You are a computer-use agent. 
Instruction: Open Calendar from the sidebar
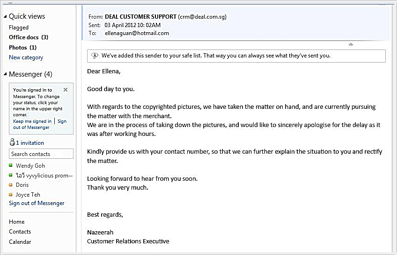click(20, 242)
